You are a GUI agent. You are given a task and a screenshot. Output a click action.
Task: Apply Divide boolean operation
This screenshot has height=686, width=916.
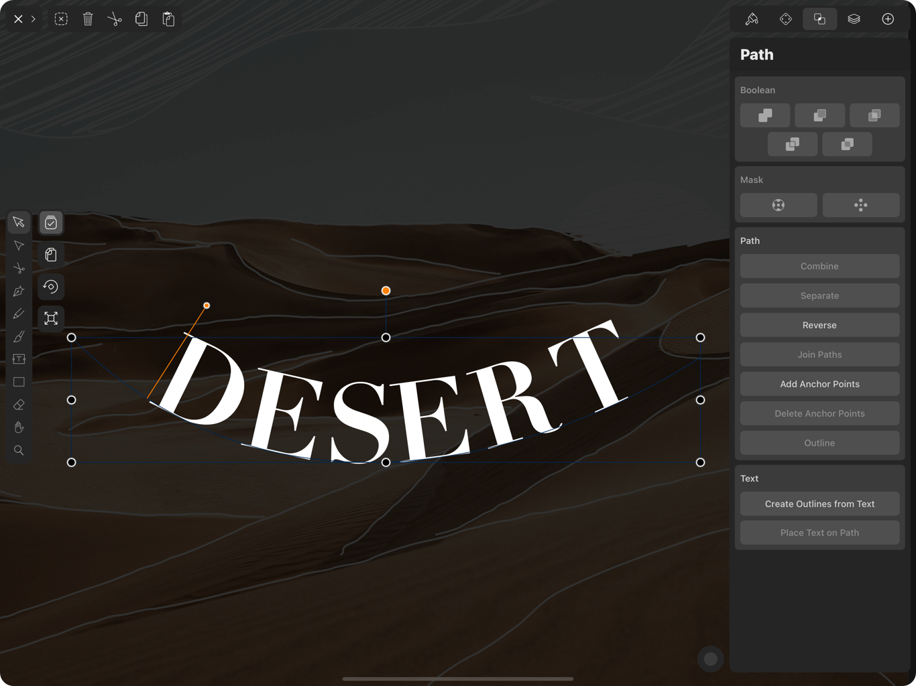(x=793, y=144)
